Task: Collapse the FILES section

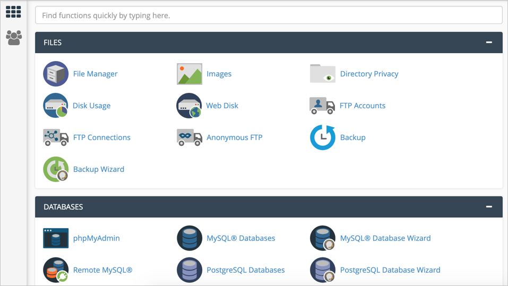Action: (x=489, y=42)
